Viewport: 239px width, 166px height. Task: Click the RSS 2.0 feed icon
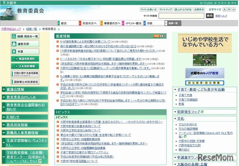(x=159, y=36)
